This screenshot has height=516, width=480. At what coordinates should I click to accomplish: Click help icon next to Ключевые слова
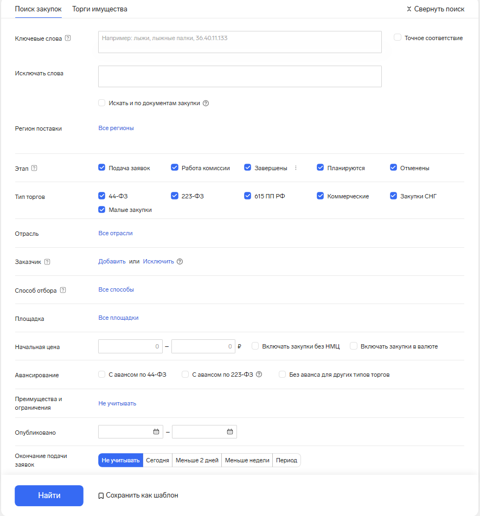point(68,38)
